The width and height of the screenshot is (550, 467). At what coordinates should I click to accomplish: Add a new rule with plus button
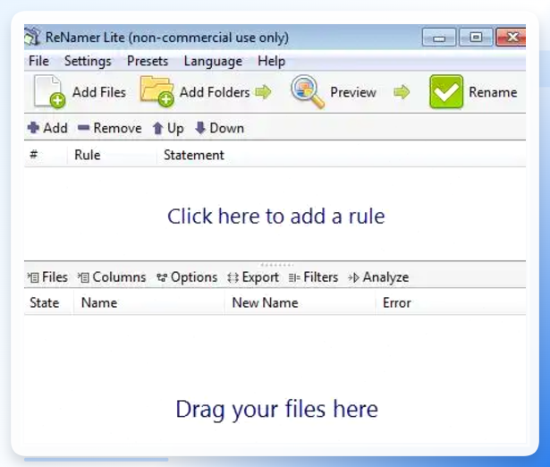pos(47,128)
